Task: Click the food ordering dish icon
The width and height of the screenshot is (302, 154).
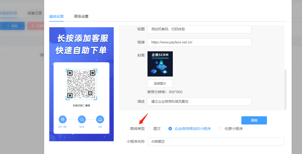Action: point(100,119)
